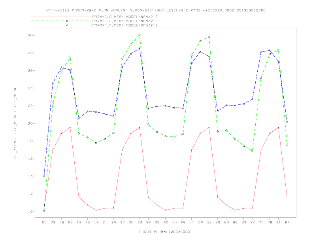Image resolution: width=313 pixels, height=242 pixels.
Task: Click blue triangle data point at hour 72
Action: [252, 99]
